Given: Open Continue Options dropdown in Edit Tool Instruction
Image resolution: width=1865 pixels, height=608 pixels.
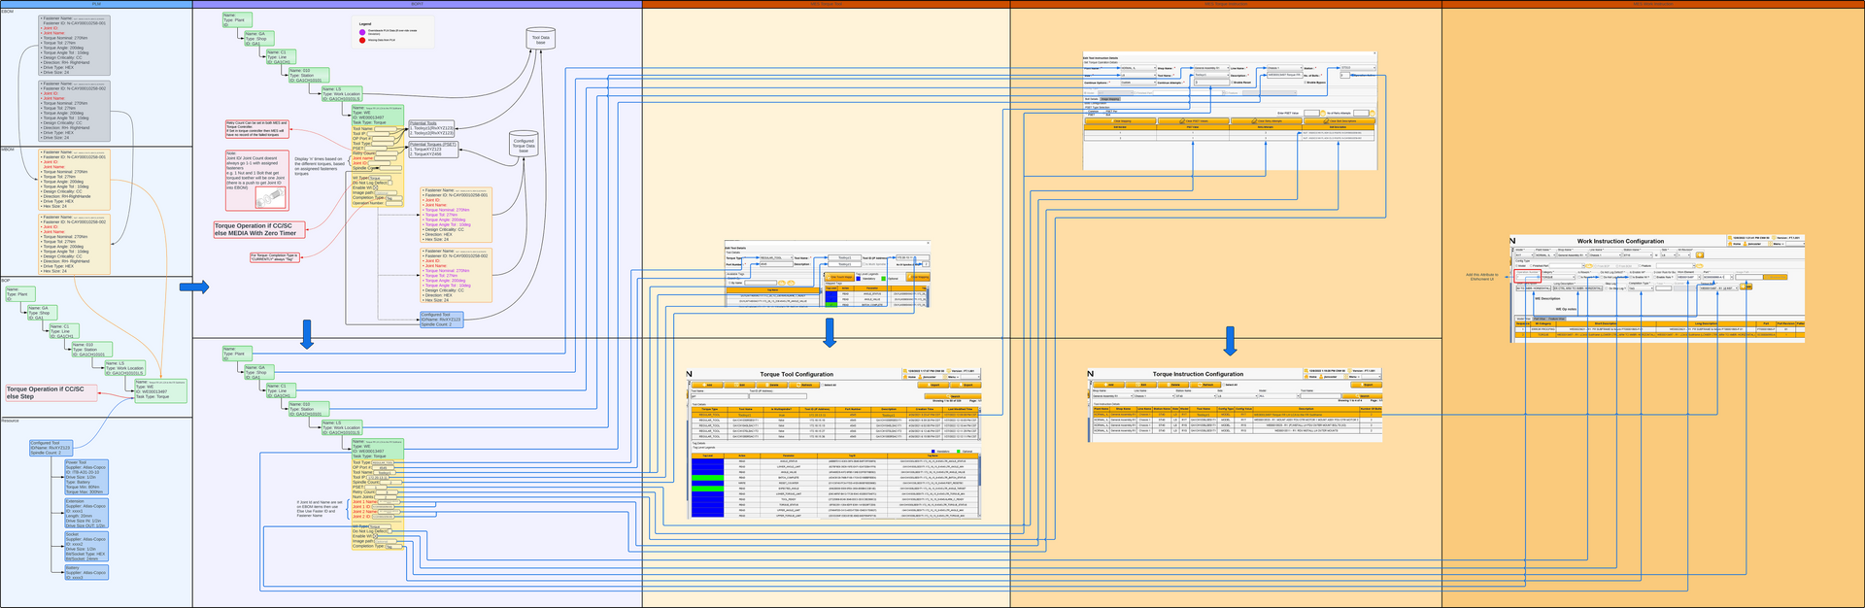Looking at the screenshot, I should click(1138, 83).
